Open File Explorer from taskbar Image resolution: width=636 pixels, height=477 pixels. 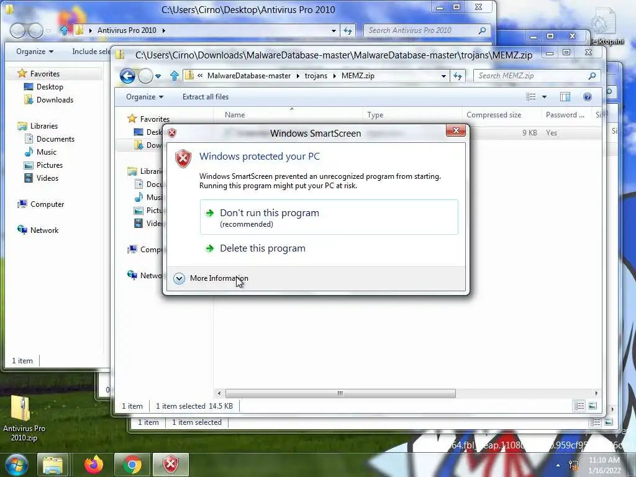[53, 465]
